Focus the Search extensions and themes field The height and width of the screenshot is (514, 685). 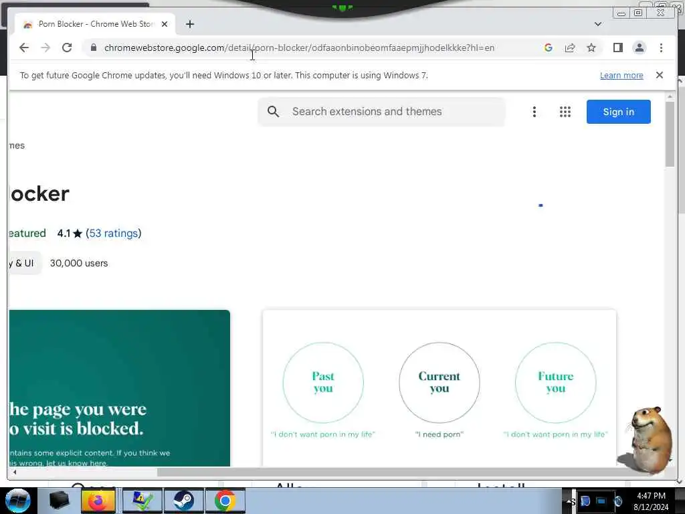(381, 112)
